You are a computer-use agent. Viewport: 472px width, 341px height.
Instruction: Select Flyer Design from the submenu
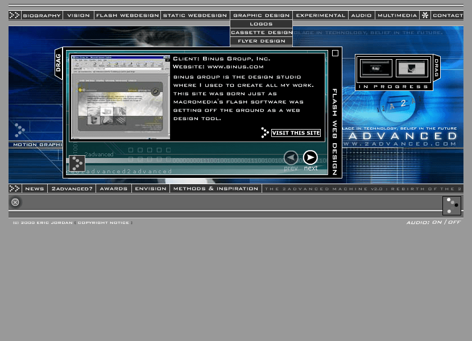(x=261, y=41)
